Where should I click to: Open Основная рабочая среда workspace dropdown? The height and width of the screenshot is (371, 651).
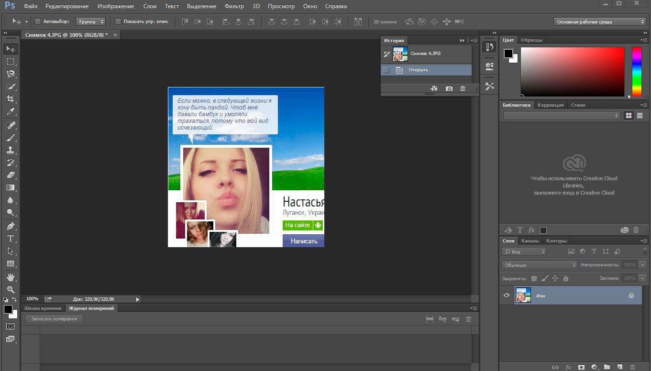coord(600,22)
